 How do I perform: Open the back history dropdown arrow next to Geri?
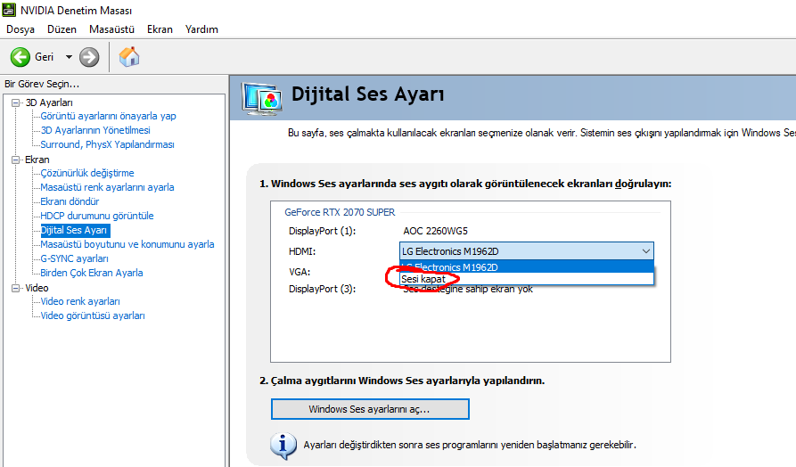coord(69,57)
